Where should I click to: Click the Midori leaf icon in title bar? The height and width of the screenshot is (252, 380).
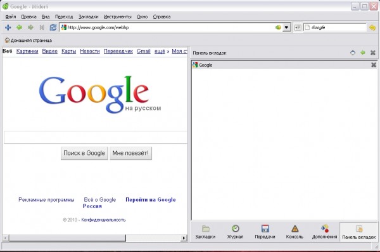pyautogui.click(x=5, y=6)
